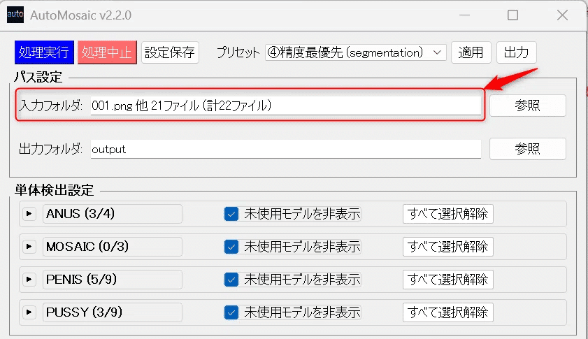
Task: Open the プリセット preset dropdown
Action: 355,52
